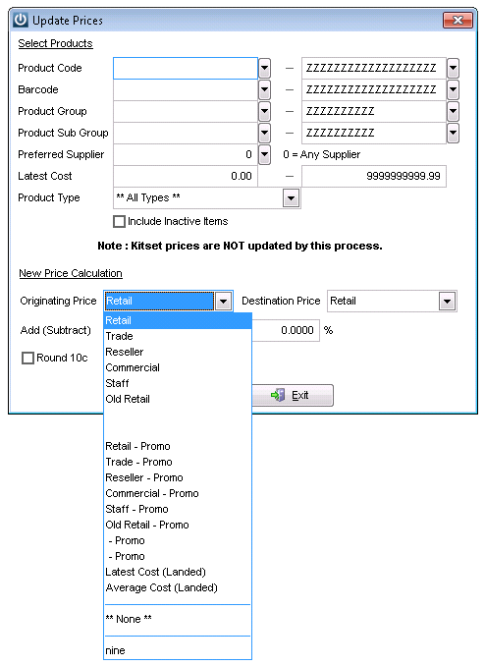Click the power icon in title bar
This screenshot has width=485, height=666.
[x=20, y=20]
